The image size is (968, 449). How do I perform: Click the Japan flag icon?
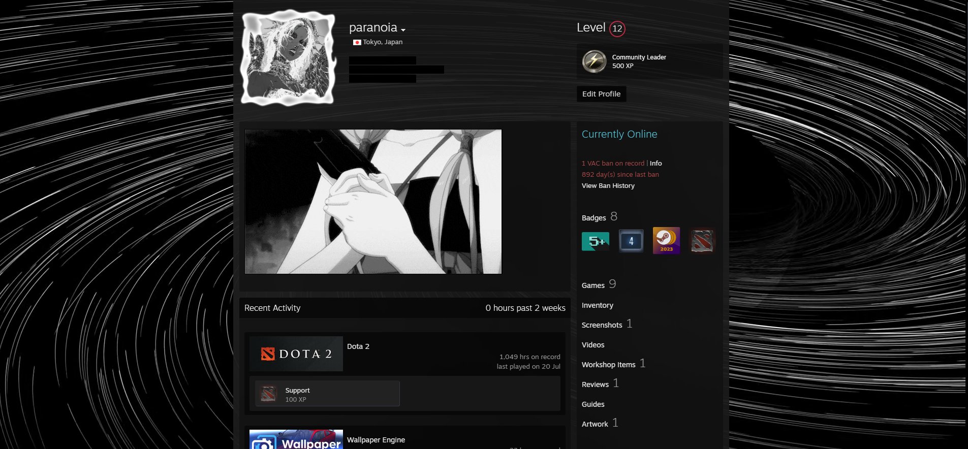click(x=357, y=42)
